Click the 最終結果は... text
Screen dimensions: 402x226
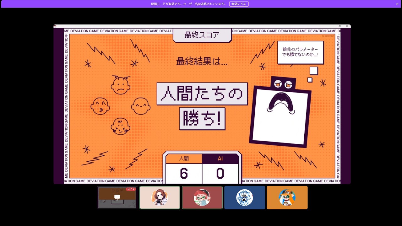click(x=202, y=61)
